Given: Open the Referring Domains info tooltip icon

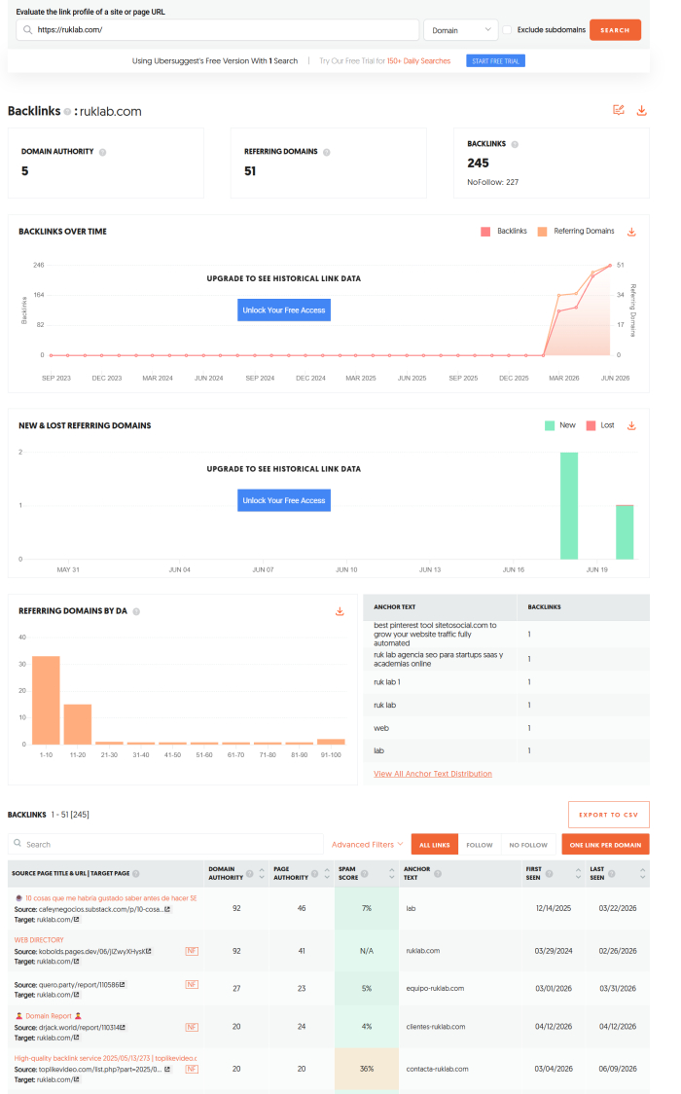Looking at the screenshot, I should click(x=326, y=152).
